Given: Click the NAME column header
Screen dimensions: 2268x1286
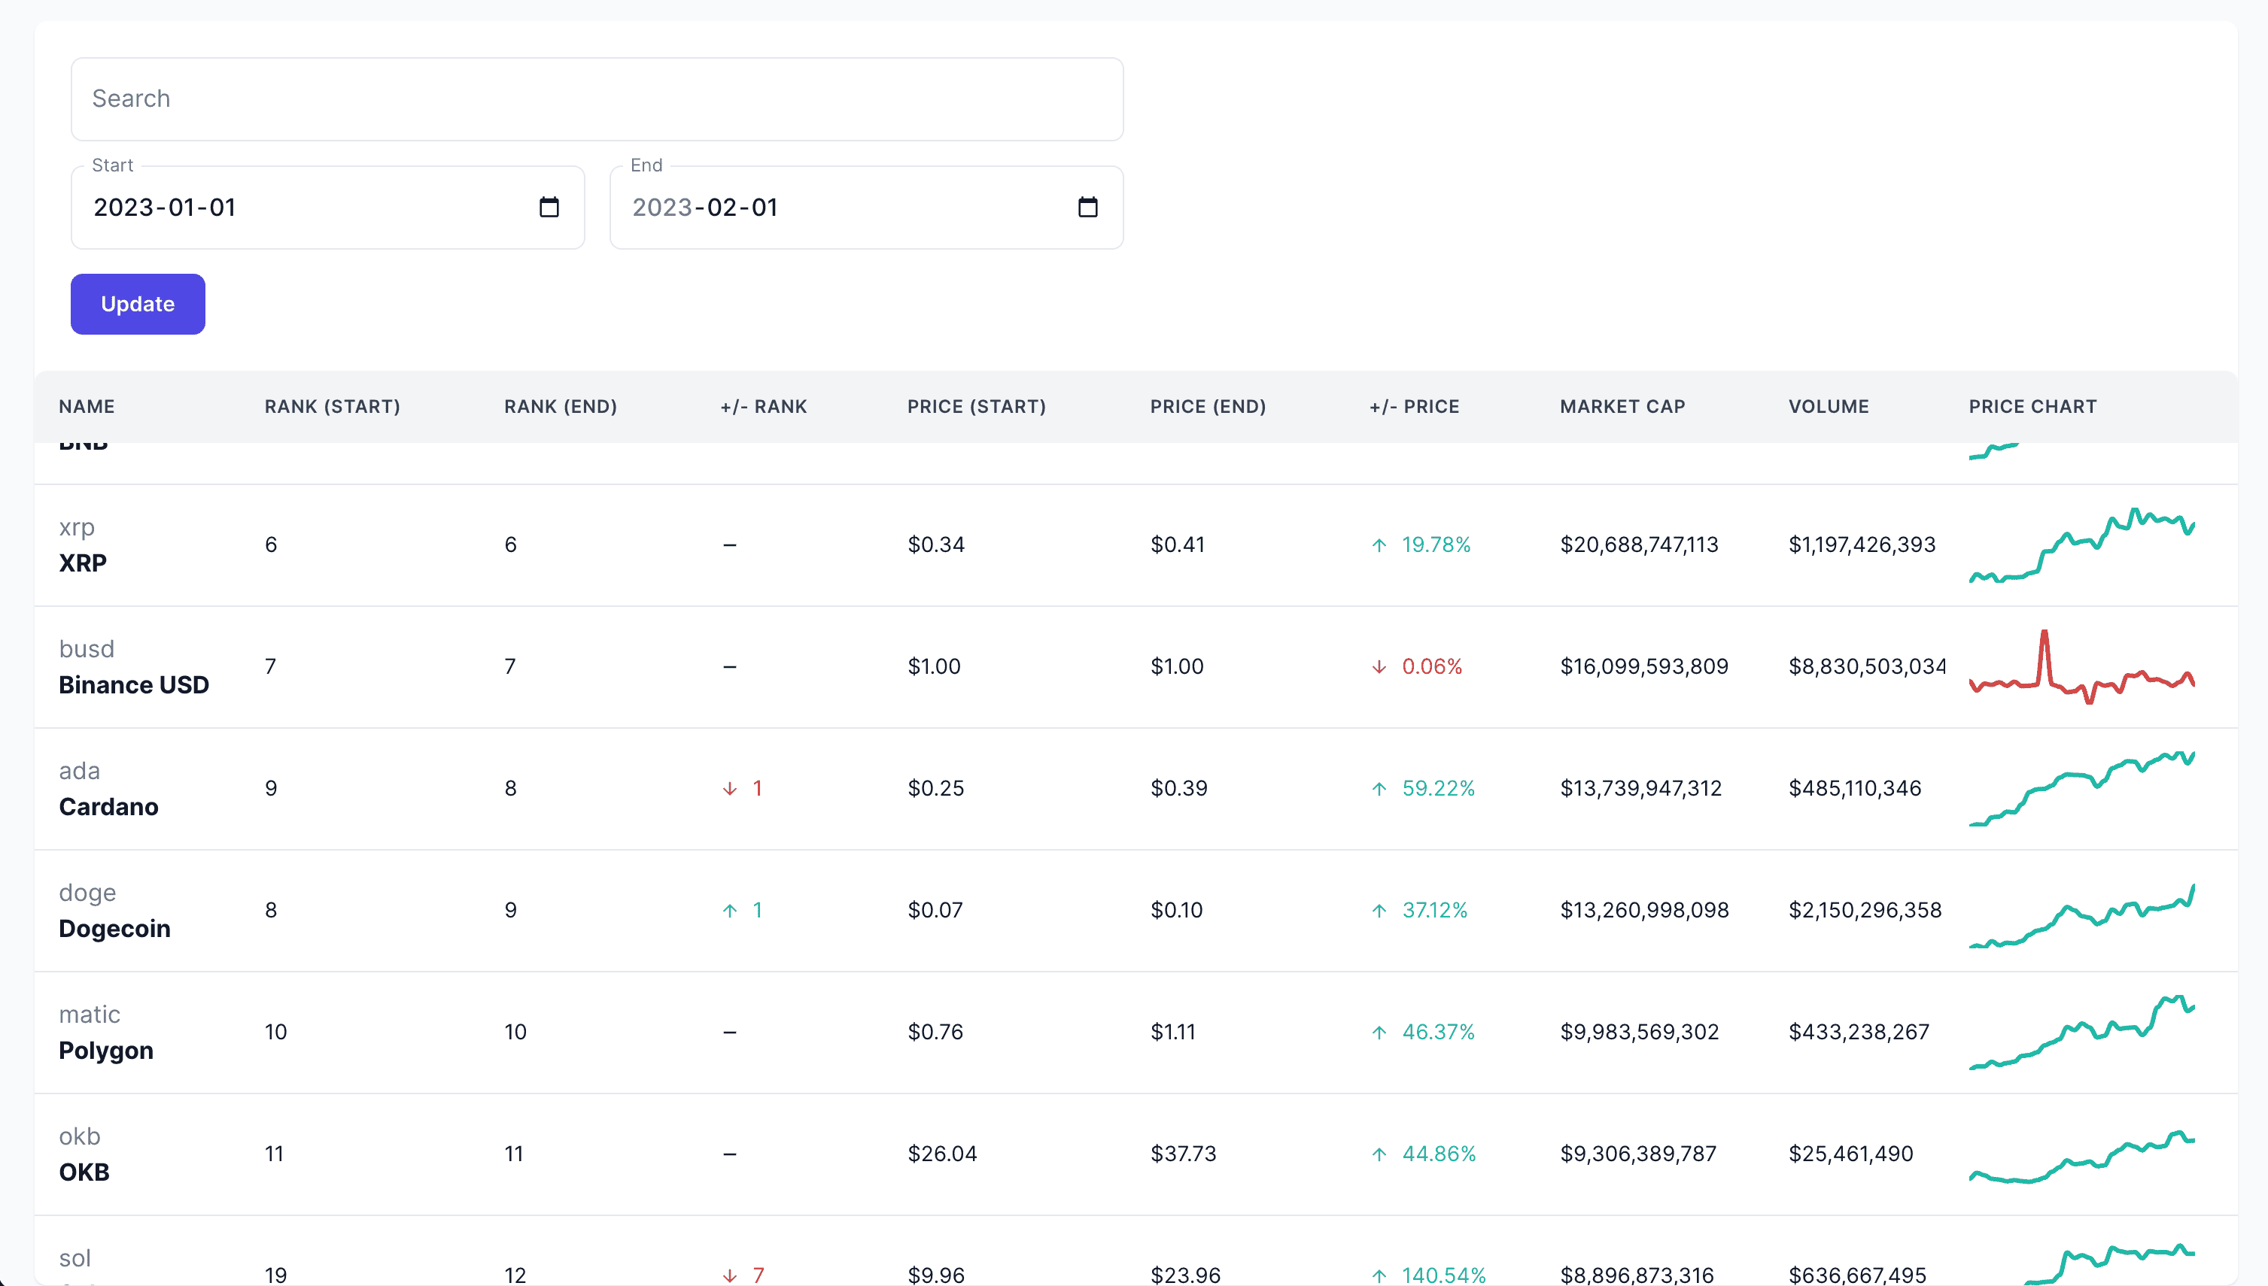Looking at the screenshot, I should pyautogui.click(x=87, y=406).
